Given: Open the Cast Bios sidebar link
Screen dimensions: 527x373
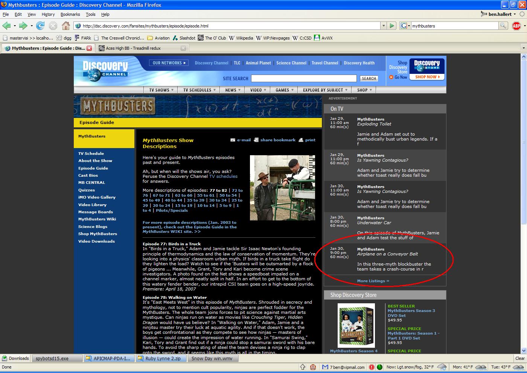Looking at the screenshot, I should (88, 175).
